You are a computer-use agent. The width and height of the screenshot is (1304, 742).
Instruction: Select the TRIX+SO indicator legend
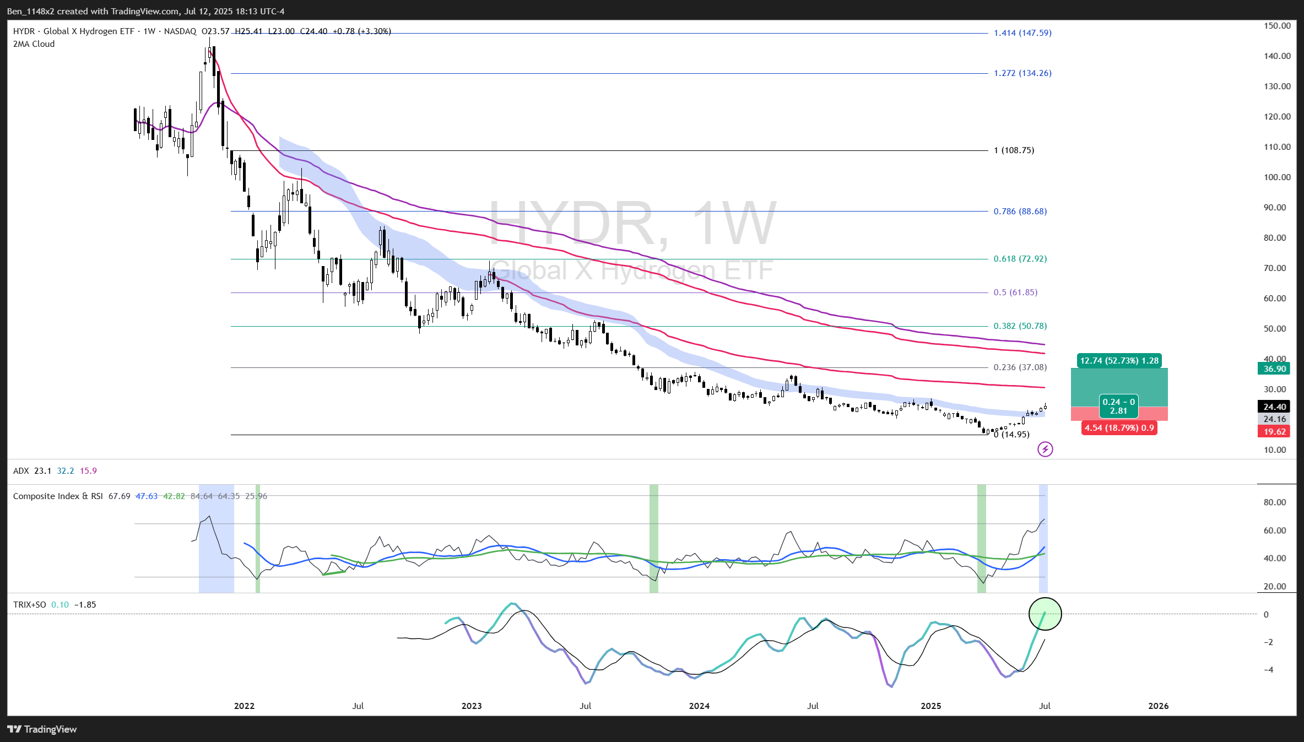29,604
